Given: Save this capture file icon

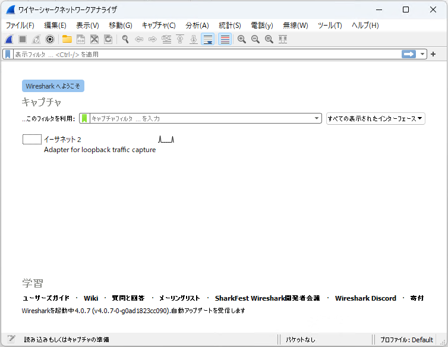Looking at the screenshot, I should [81, 39].
